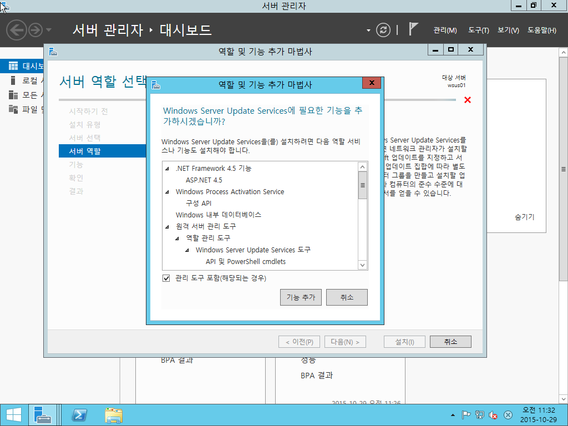Click the wizard icon in the dialog title bar
This screenshot has width=568, height=426.
coord(156,85)
